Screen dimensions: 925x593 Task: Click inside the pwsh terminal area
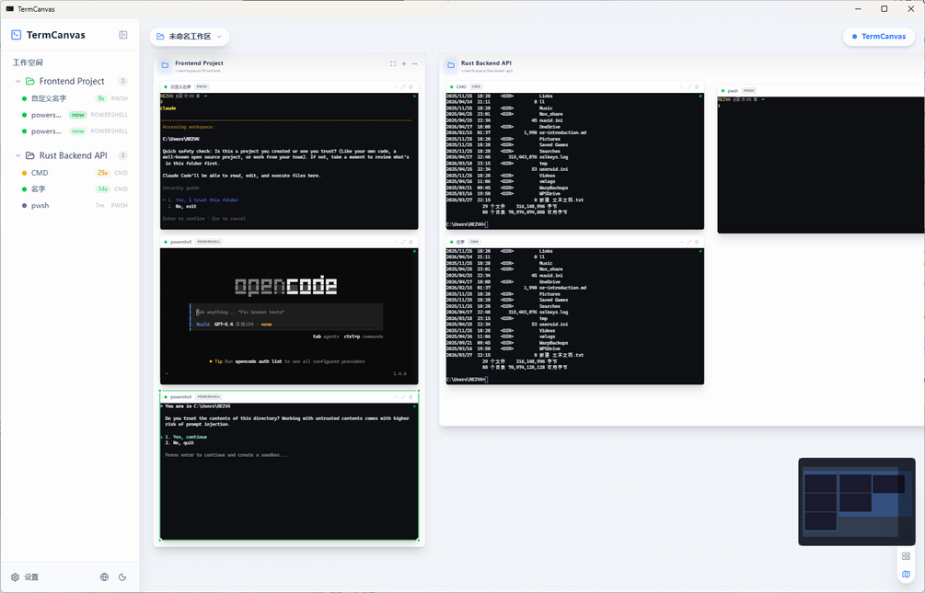coord(821,165)
